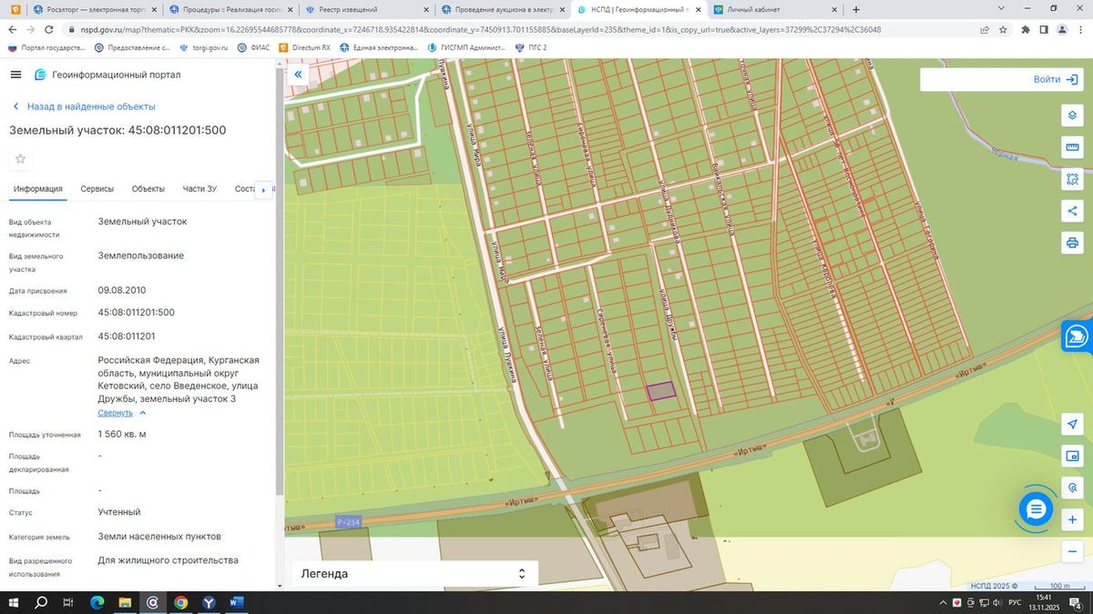This screenshot has width=1093, height=614.
Task: Click the Геоинформационный портал logo
Action: (x=40, y=75)
